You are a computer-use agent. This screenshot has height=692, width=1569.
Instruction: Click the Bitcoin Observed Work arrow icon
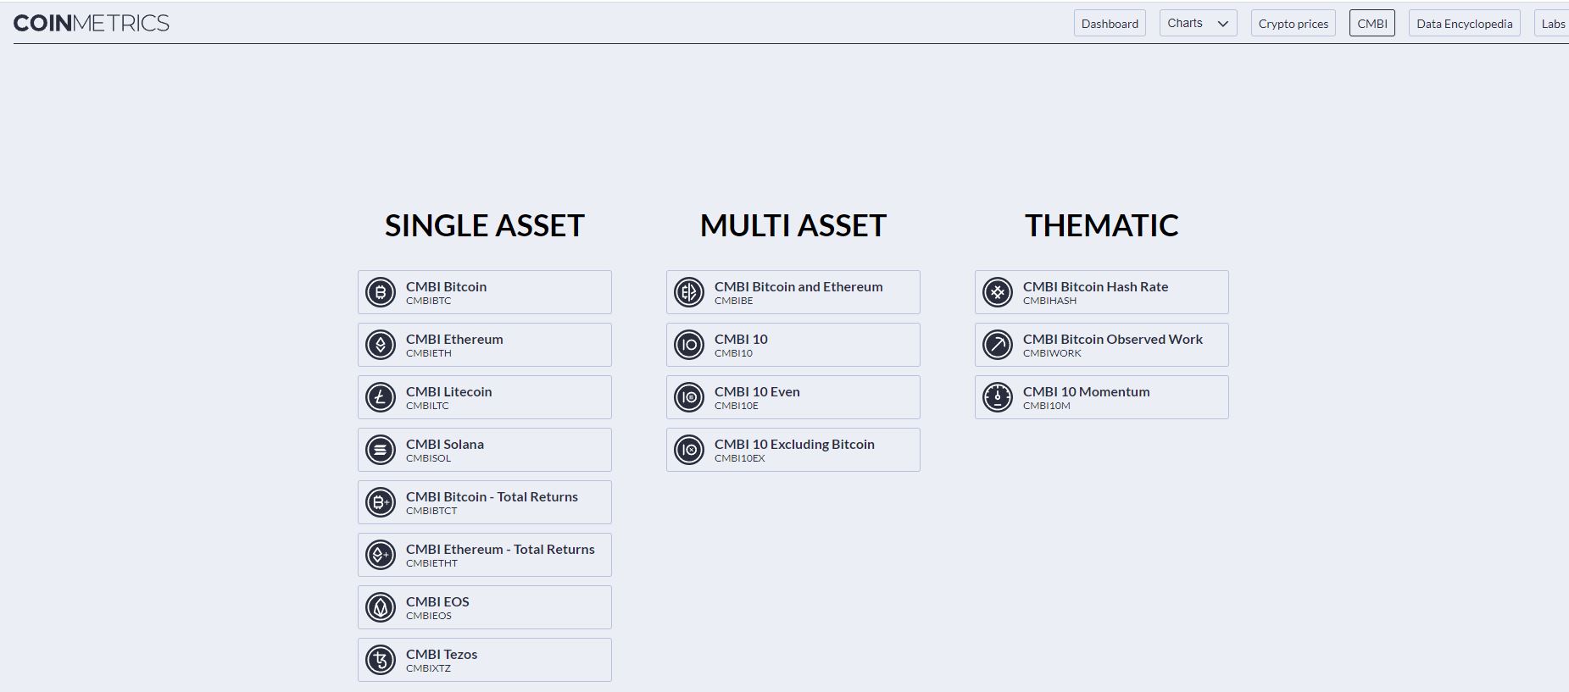coord(998,345)
